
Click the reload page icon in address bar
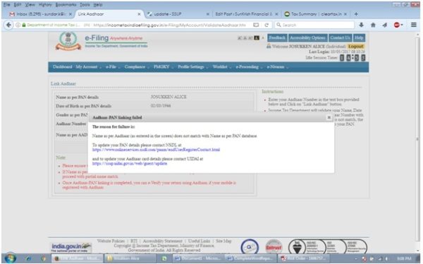(x=266, y=25)
